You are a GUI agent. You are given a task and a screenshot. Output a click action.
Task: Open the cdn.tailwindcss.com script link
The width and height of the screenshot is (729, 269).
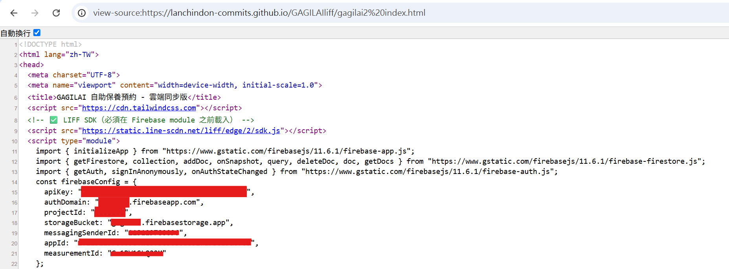pyautogui.click(x=139, y=108)
